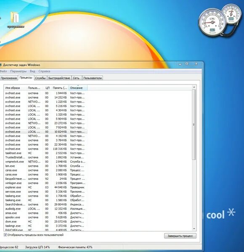This screenshot has height=252, width=244.
Task: Switch to the Службы tab
Action: pos(40,78)
